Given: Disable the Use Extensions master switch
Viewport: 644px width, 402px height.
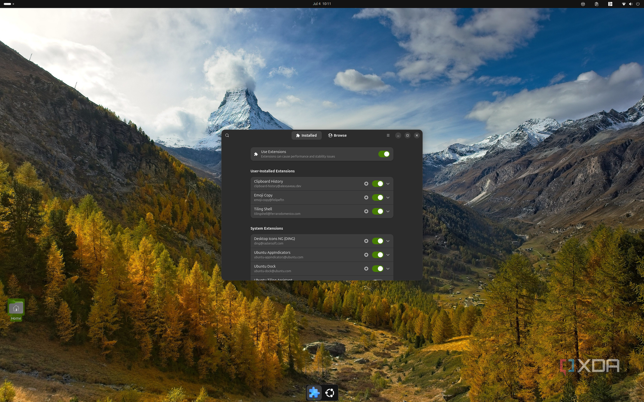Looking at the screenshot, I should 384,154.
